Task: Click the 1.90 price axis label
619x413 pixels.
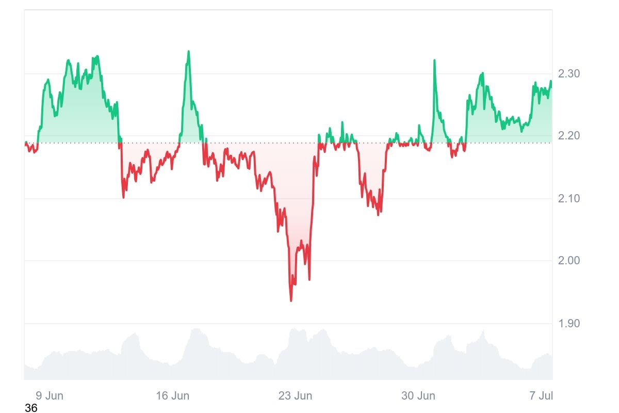Action: 569,323
